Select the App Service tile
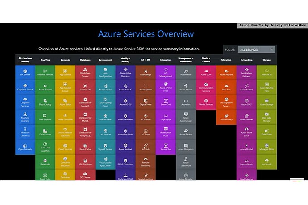 pyautogui.click(x=65, y=73)
